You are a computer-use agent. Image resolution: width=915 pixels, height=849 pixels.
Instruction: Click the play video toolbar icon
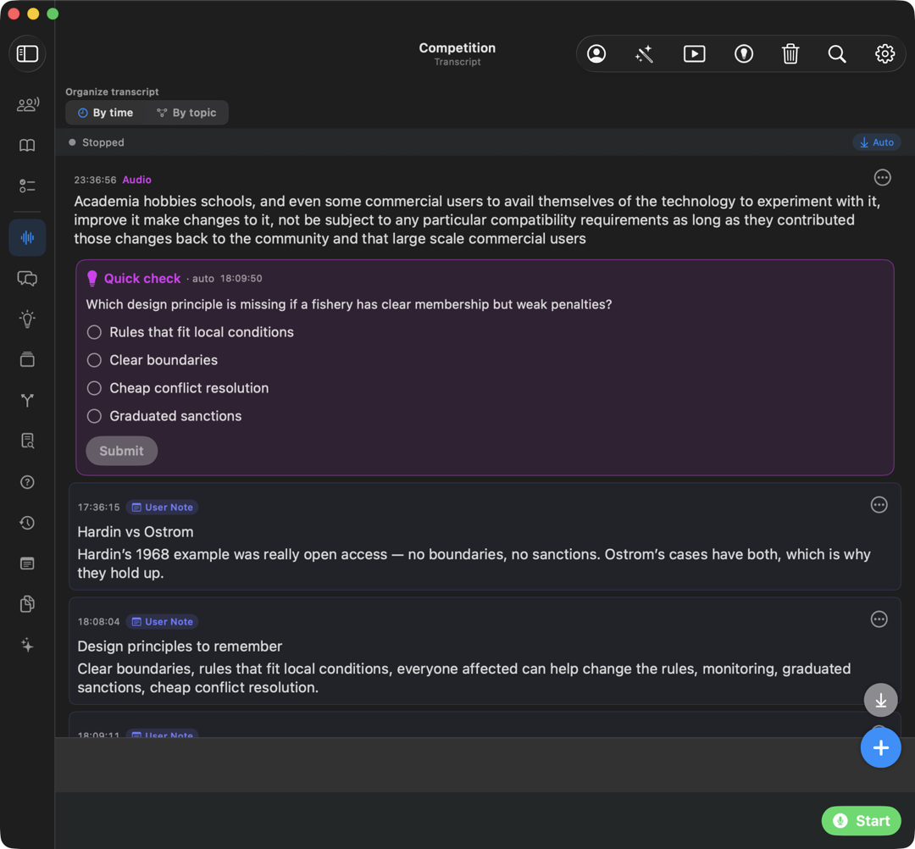tap(695, 53)
